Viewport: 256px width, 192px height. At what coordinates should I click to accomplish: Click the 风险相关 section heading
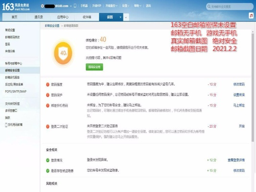(51, 183)
